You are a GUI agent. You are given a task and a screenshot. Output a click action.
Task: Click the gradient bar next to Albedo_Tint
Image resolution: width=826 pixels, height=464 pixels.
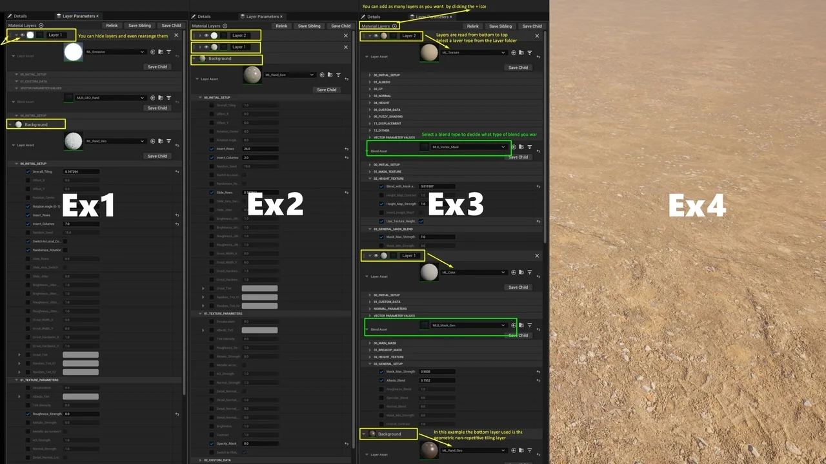click(x=259, y=330)
